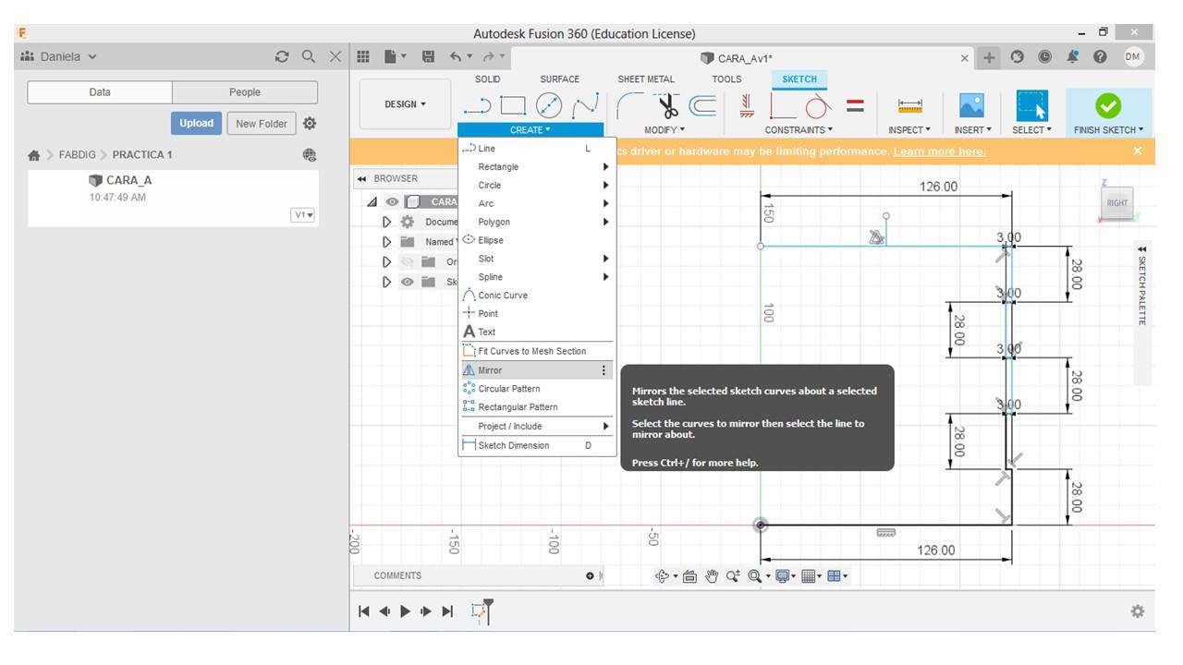Switch to the SHEET METAL tab
The image size is (1183, 665).
click(x=646, y=79)
